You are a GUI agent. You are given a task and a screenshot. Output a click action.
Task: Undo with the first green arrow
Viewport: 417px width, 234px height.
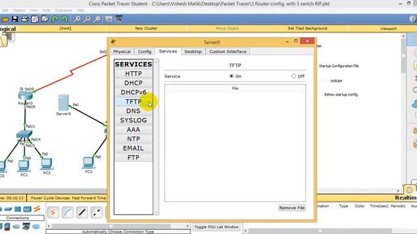pos(55,19)
